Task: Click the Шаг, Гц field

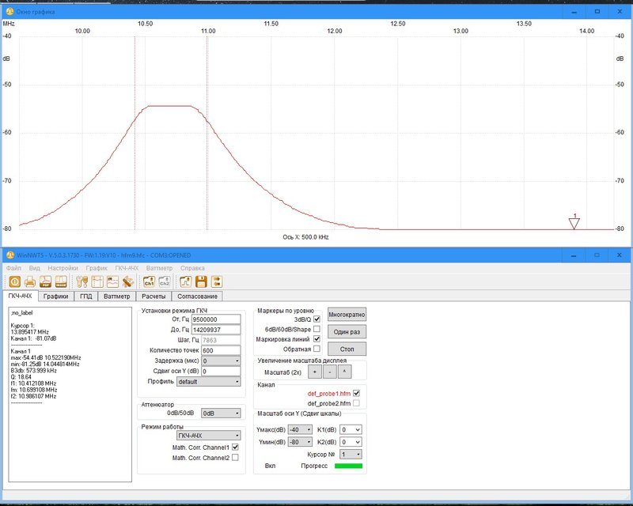Action: (221, 340)
